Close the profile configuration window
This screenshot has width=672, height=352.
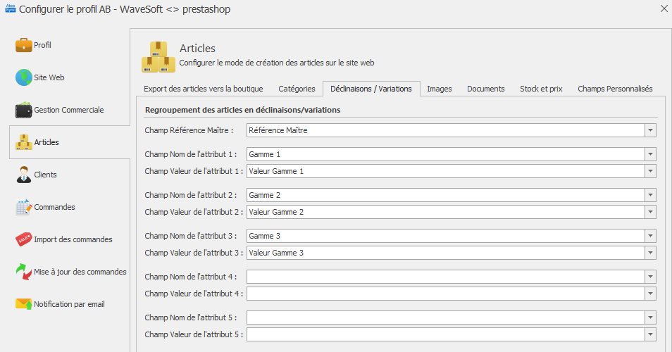[664, 8]
